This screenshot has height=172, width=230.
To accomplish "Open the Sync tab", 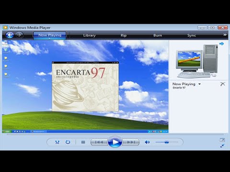I will [192, 35].
